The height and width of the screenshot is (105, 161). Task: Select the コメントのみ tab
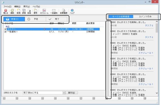click(x=145, y=17)
